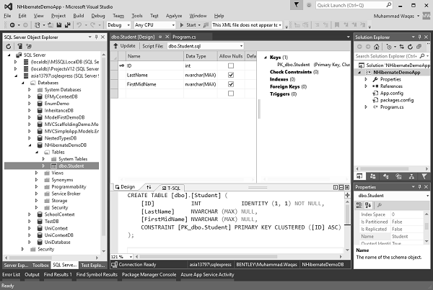
Task: Uncheck Allow Nulls for LastName column
Action: point(231,75)
